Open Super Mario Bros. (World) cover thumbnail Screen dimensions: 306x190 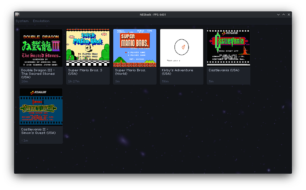click(x=135, y=48)
